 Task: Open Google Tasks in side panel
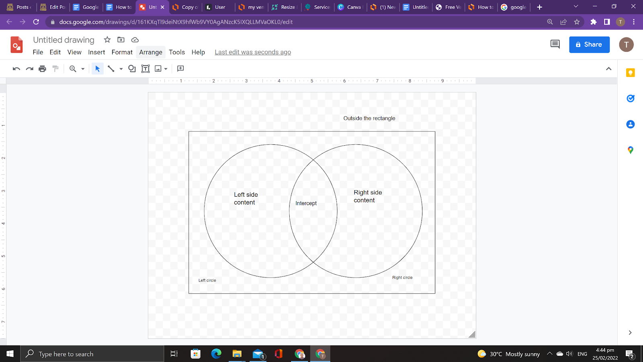pyautogui.click(x=630, y=99)
